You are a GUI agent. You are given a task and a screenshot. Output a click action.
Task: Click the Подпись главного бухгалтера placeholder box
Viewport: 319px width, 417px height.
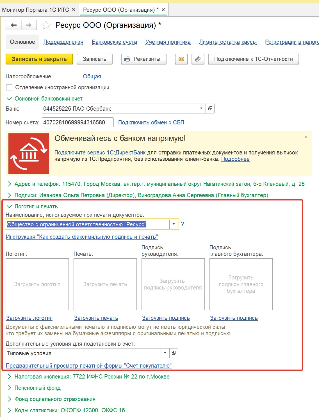241,284
